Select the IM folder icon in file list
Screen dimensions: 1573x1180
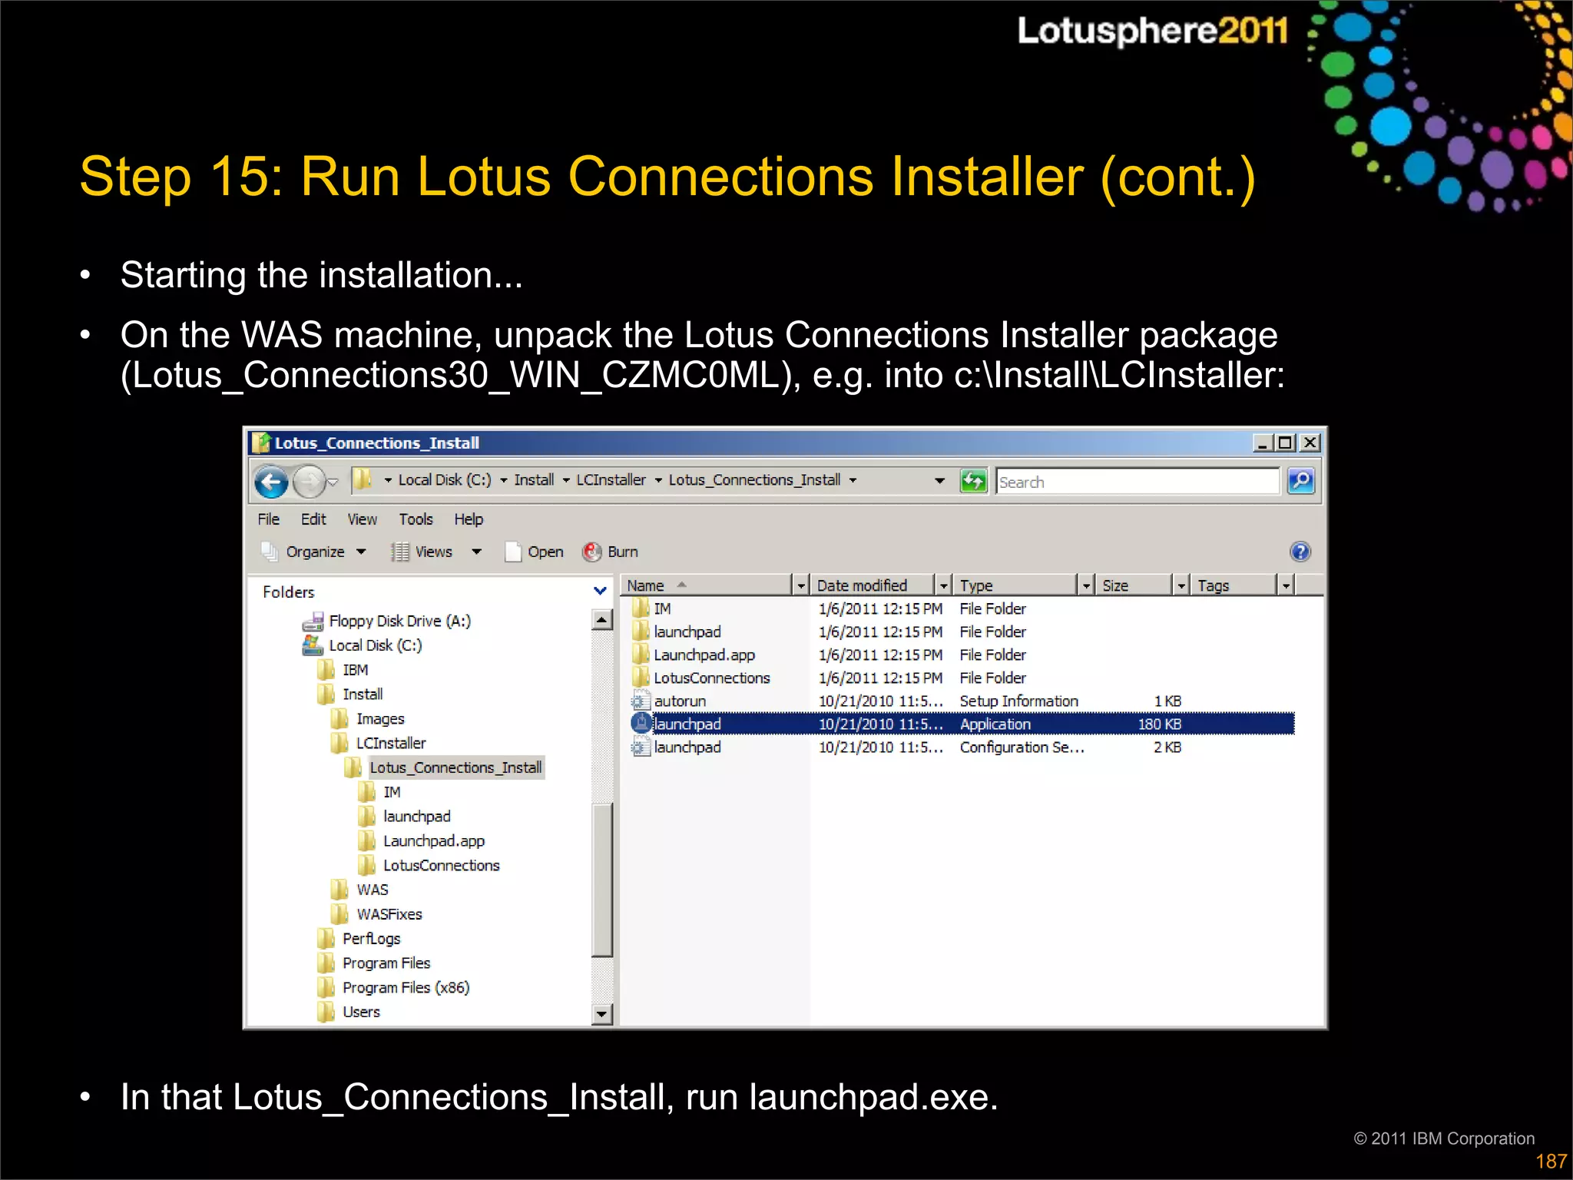click(x=641, y=608)
